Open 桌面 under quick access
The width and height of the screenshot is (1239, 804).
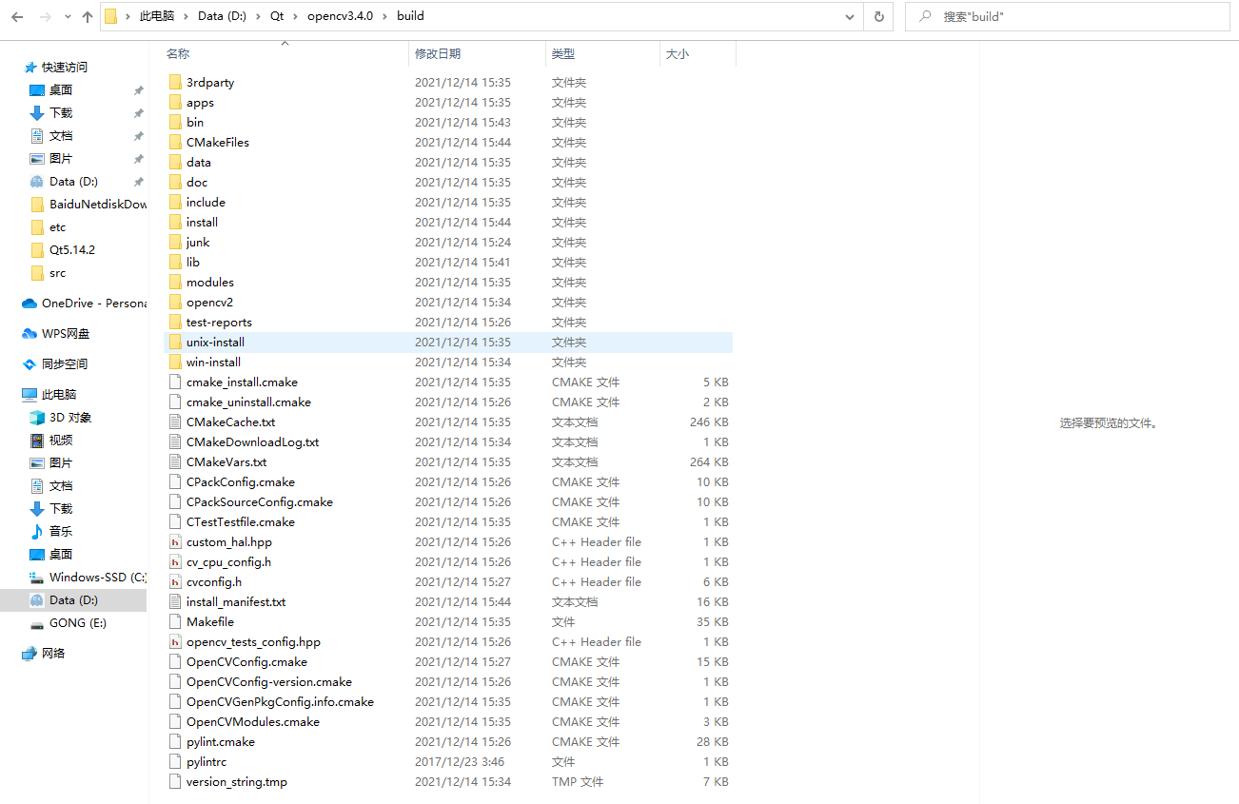point(61,90)
